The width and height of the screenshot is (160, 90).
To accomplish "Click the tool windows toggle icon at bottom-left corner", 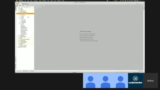I will click(16, 72).
